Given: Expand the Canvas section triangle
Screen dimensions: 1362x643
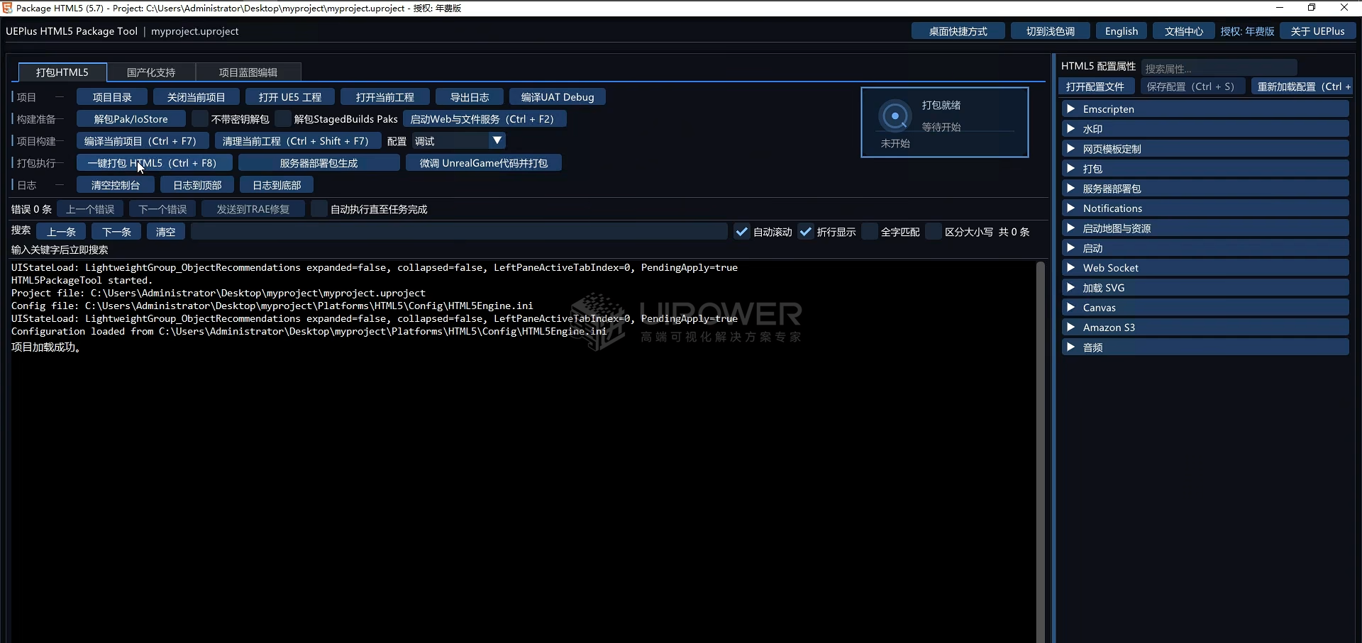Looking at the screenshot, I should coord(1071,307).
